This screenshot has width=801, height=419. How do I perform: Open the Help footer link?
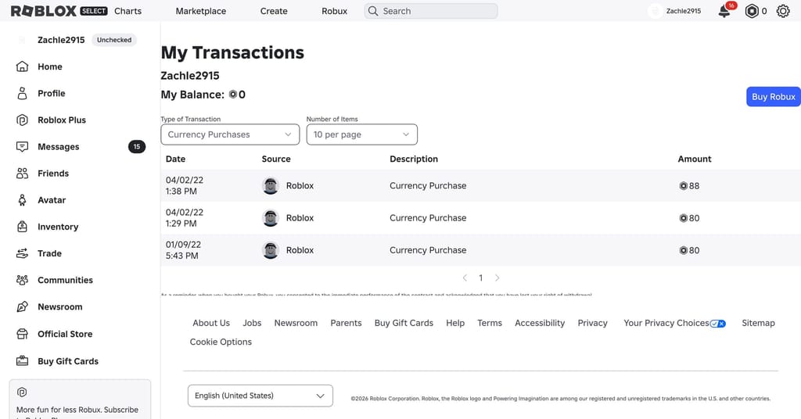coord(455,323)
